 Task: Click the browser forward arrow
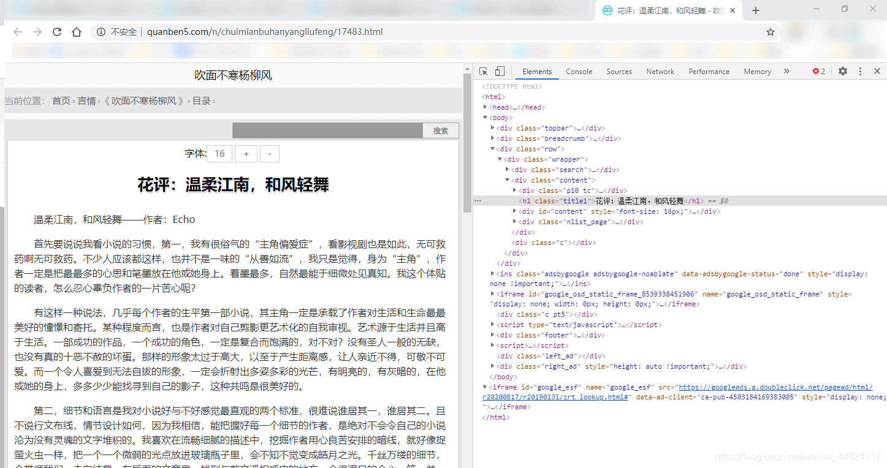(37, 32)
